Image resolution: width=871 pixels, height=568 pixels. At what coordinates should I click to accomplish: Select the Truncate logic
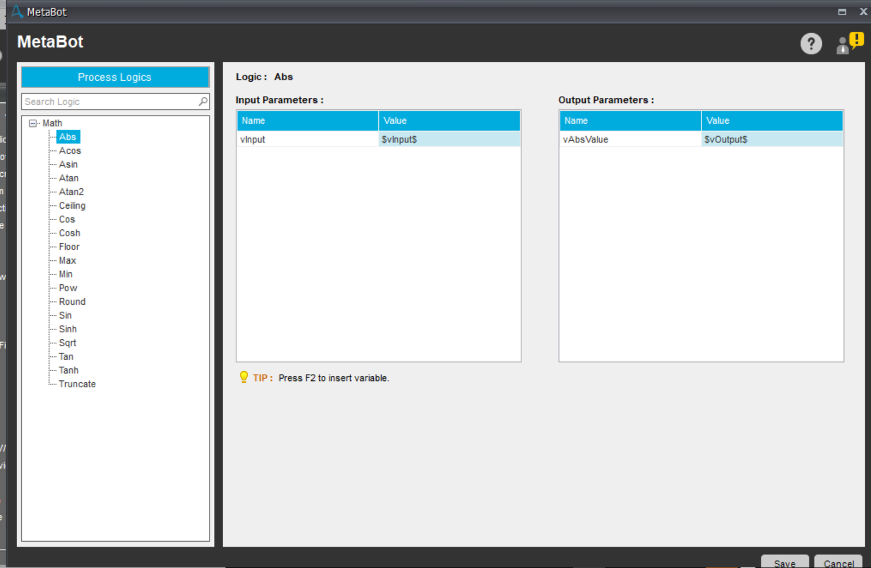[77, 384]
